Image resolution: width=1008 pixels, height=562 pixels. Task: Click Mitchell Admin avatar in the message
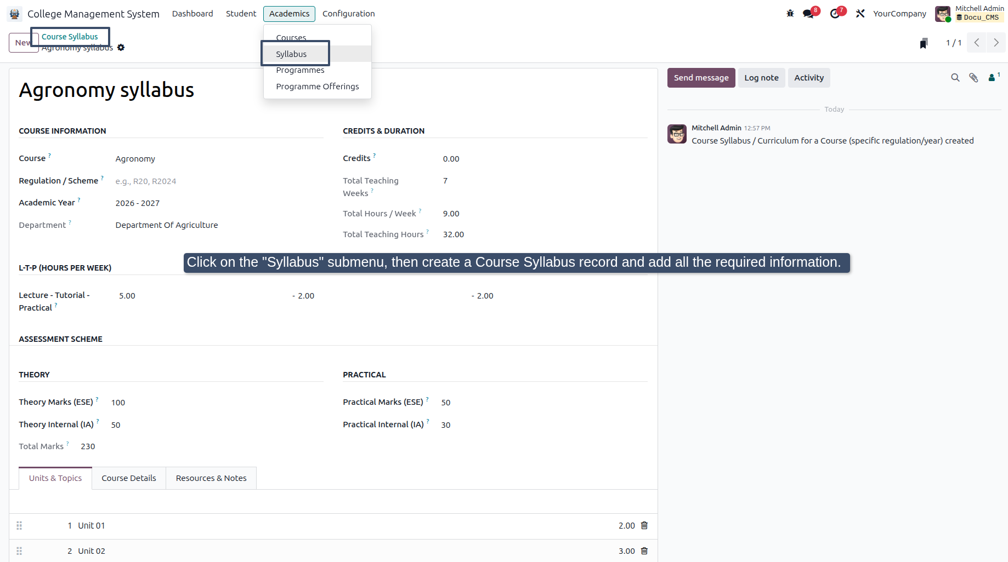click(x=677, y=134)
